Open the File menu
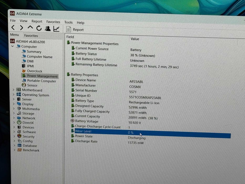This screenshot has height=184, width=245. 13,21
